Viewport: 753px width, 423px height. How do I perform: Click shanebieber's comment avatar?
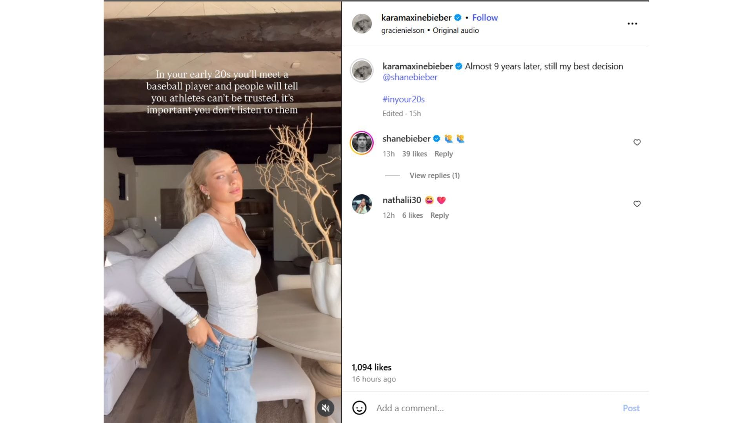coord(362,143)
